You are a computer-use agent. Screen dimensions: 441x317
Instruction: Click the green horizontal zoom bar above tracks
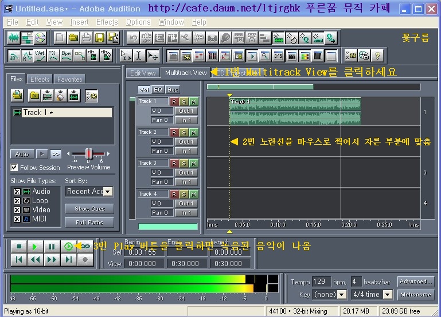(260, 87)
